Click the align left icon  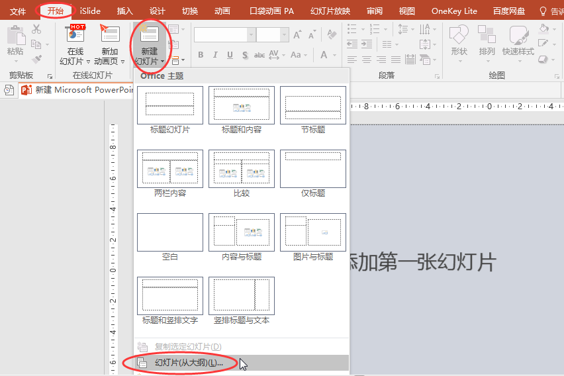(x=352, y=60)
